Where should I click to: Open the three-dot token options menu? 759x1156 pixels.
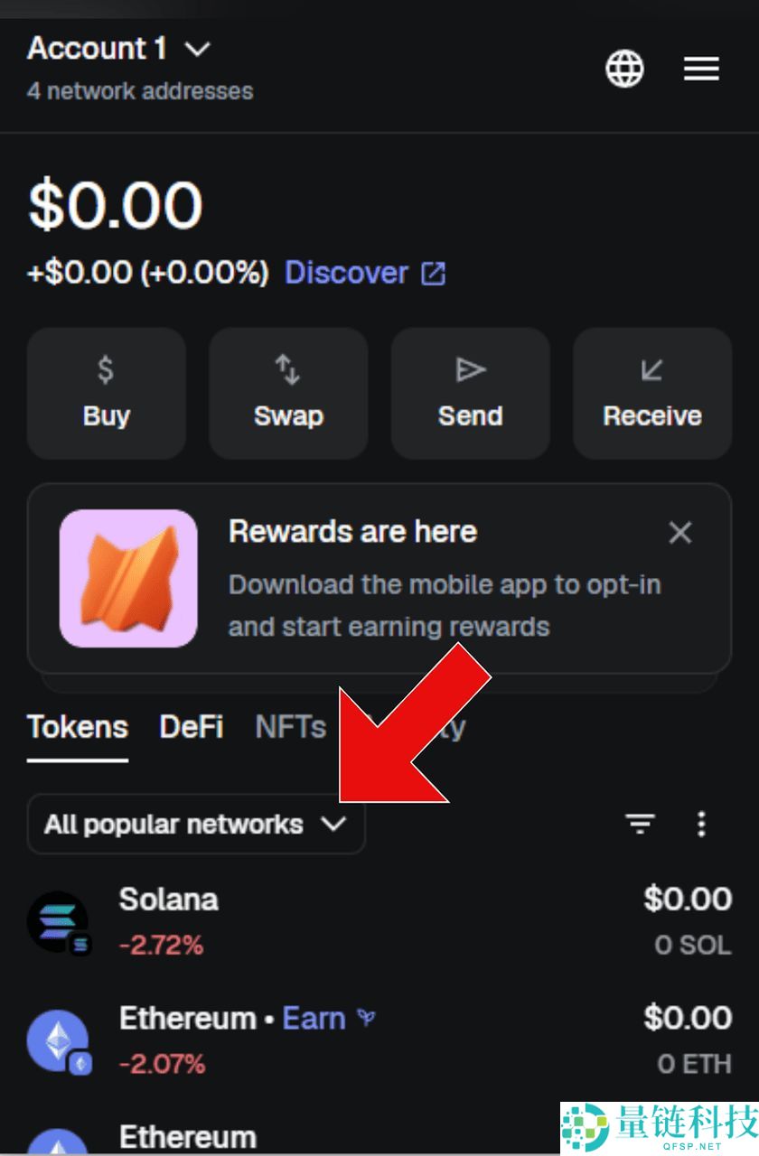click(x=702, y=824)
